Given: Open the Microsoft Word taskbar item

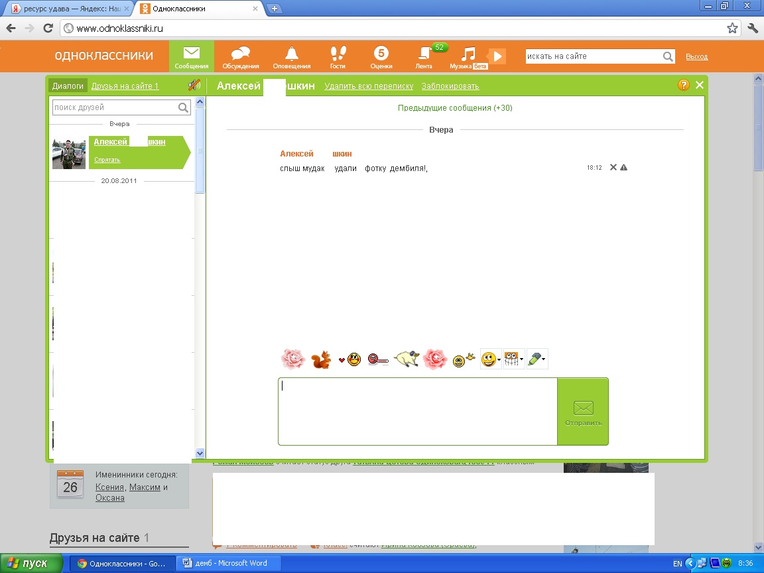Looking at the screenshot, I should 229,564.
